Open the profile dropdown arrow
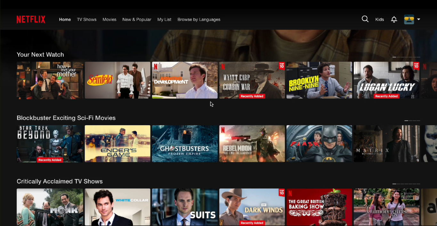 [419, 19]
